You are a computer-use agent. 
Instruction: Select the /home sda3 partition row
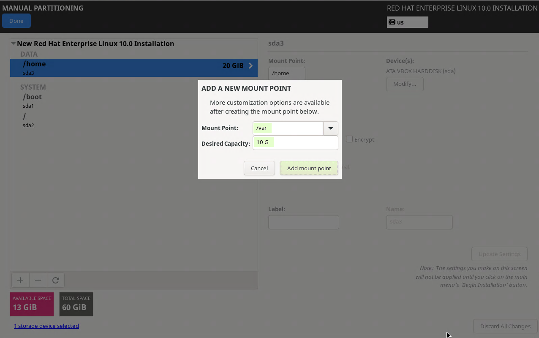(133, 68)
